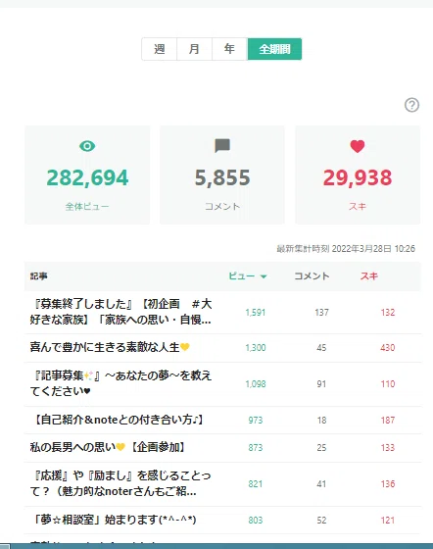Click the eye icon above 282,694
This screenshot has height=549, width=433.
pyautogui.click(x=87, y=146)
